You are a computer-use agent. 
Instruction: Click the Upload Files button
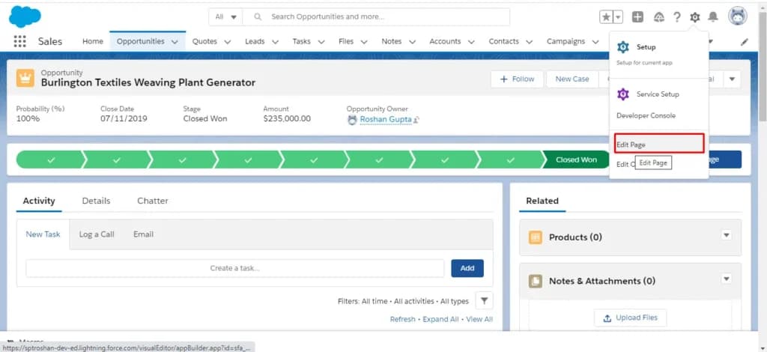tap(631, 318)
